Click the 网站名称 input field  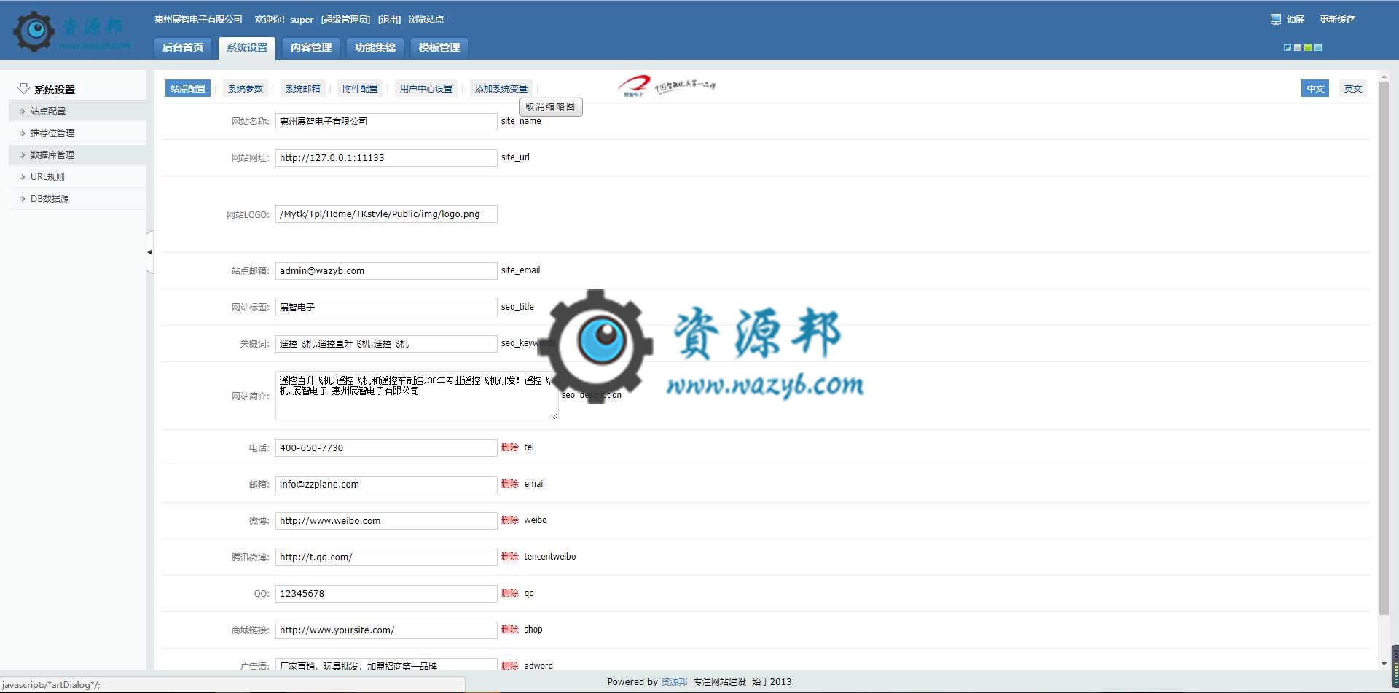pyautogui.click(x=386, y=122)
